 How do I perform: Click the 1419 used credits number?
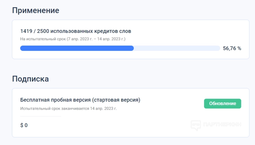coord(26,31)
